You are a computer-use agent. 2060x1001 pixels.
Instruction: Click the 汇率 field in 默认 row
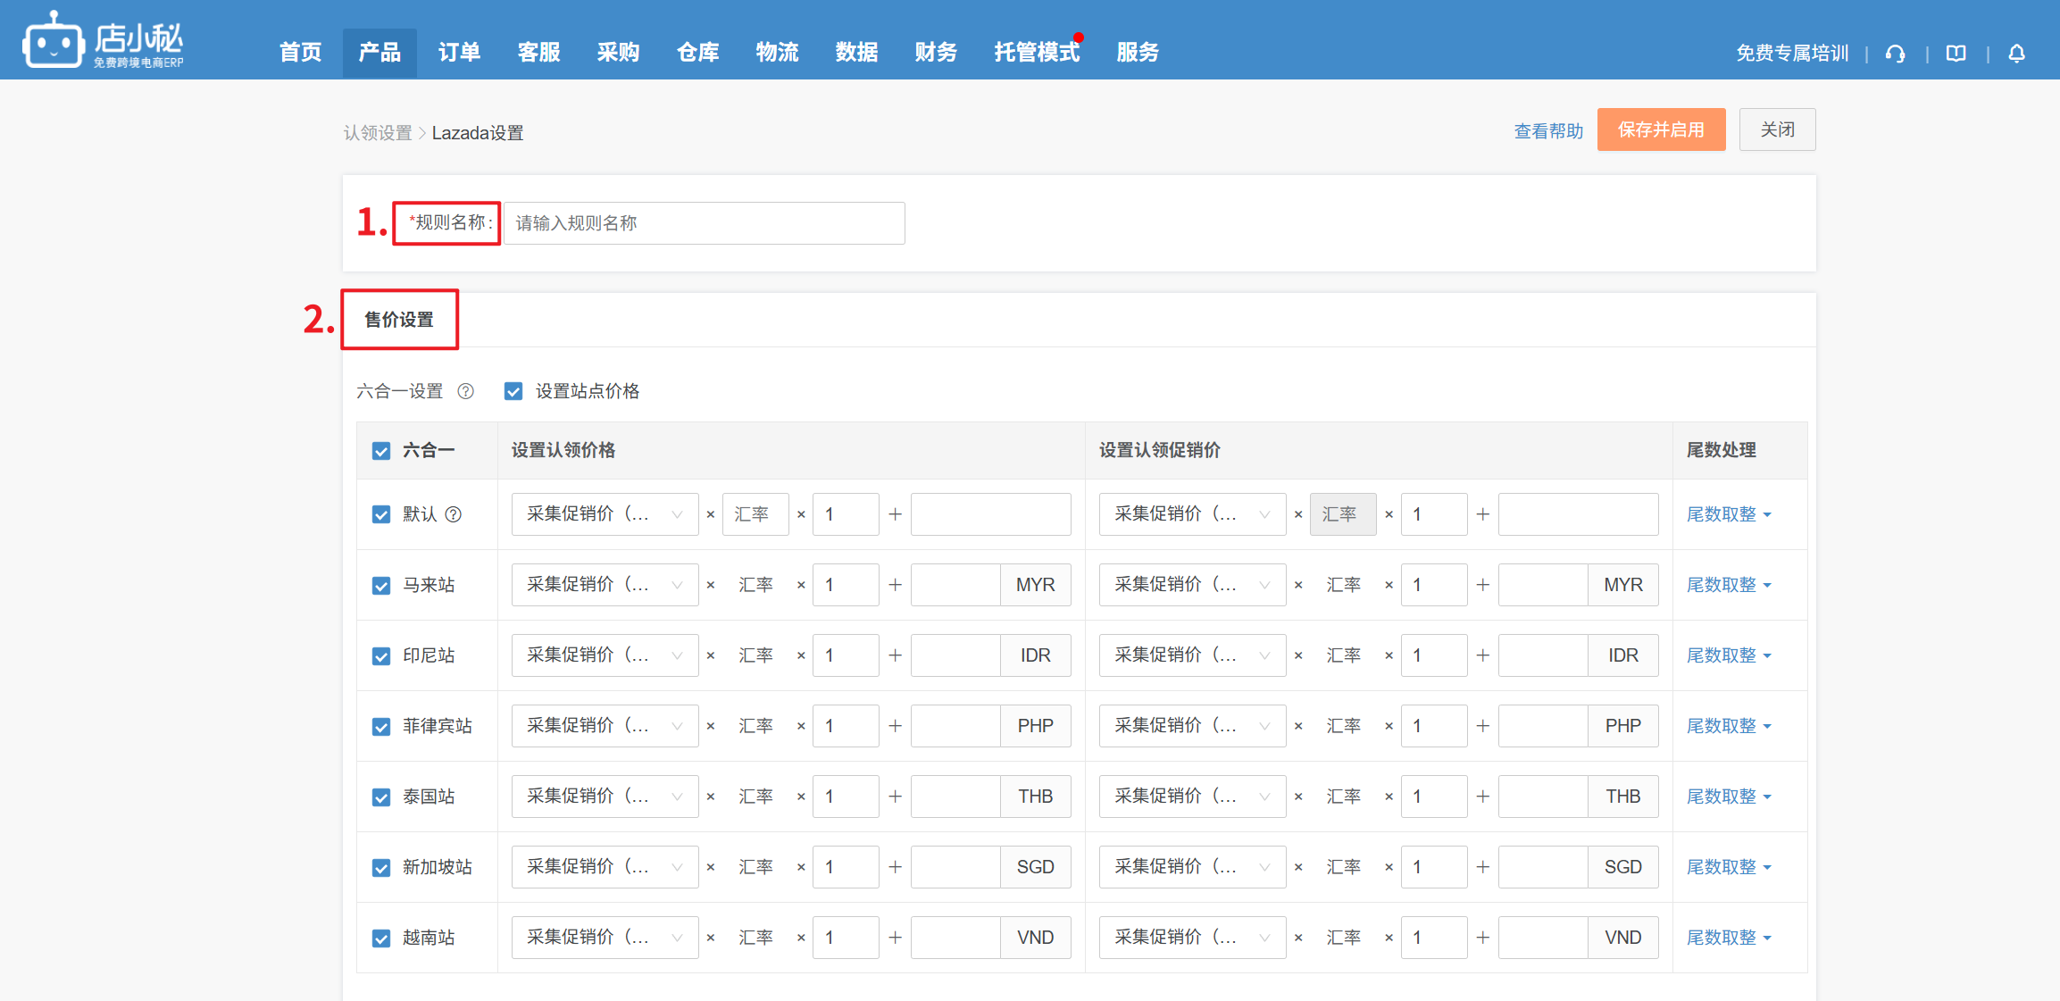click(x=755, y=514)
